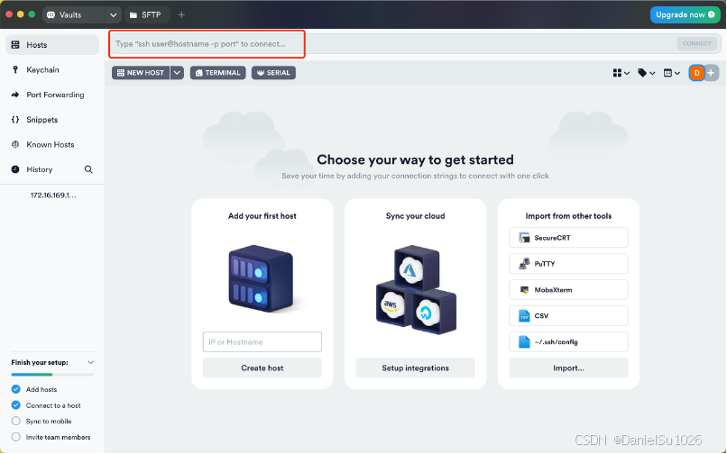The height and width of the screenshot is (454, 727).
Task: Click the SFTP folder icon
Action: tap(133, 15)
